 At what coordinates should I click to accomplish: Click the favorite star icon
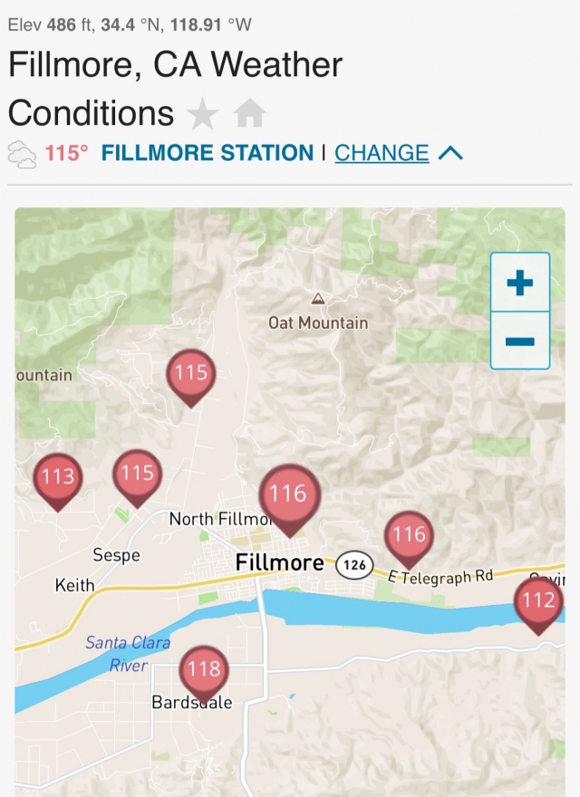(x=203, y=114)
